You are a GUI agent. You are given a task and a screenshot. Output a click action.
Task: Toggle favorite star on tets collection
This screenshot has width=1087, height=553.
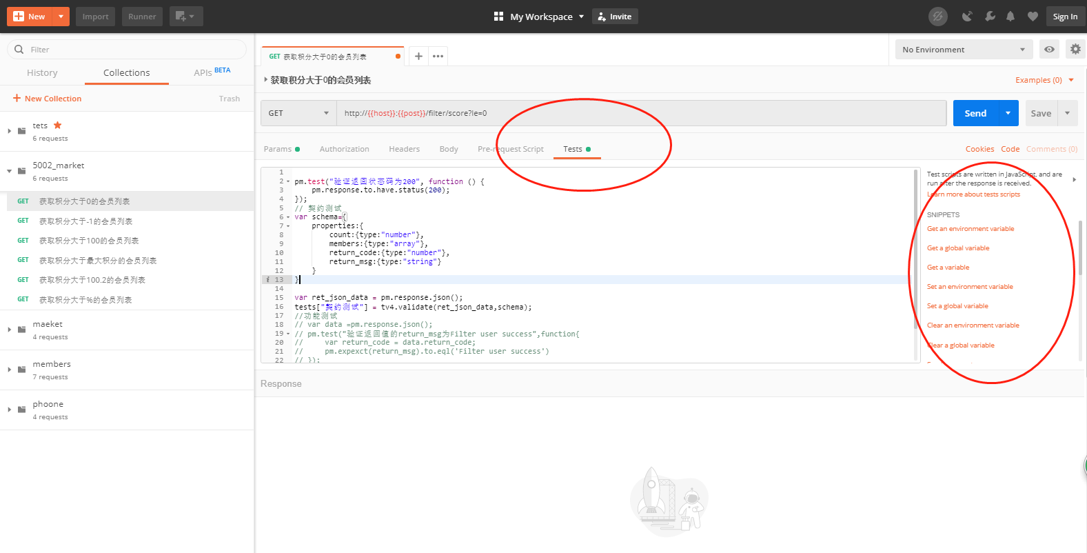(x=58, y=125)
